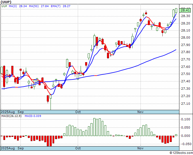Click the Sep label on MACD axis
193x155 pixels.
21,148
